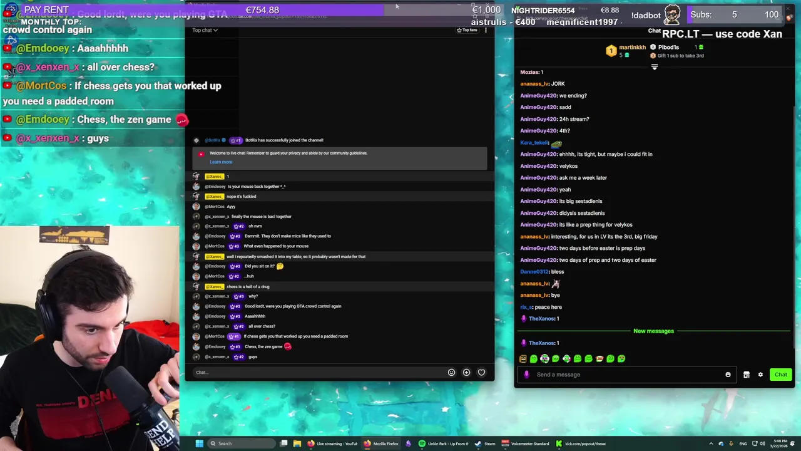The image size is (801, 451).
Task: Open the emoji picker in YouTube chat
Action: [x=451, y=373]
